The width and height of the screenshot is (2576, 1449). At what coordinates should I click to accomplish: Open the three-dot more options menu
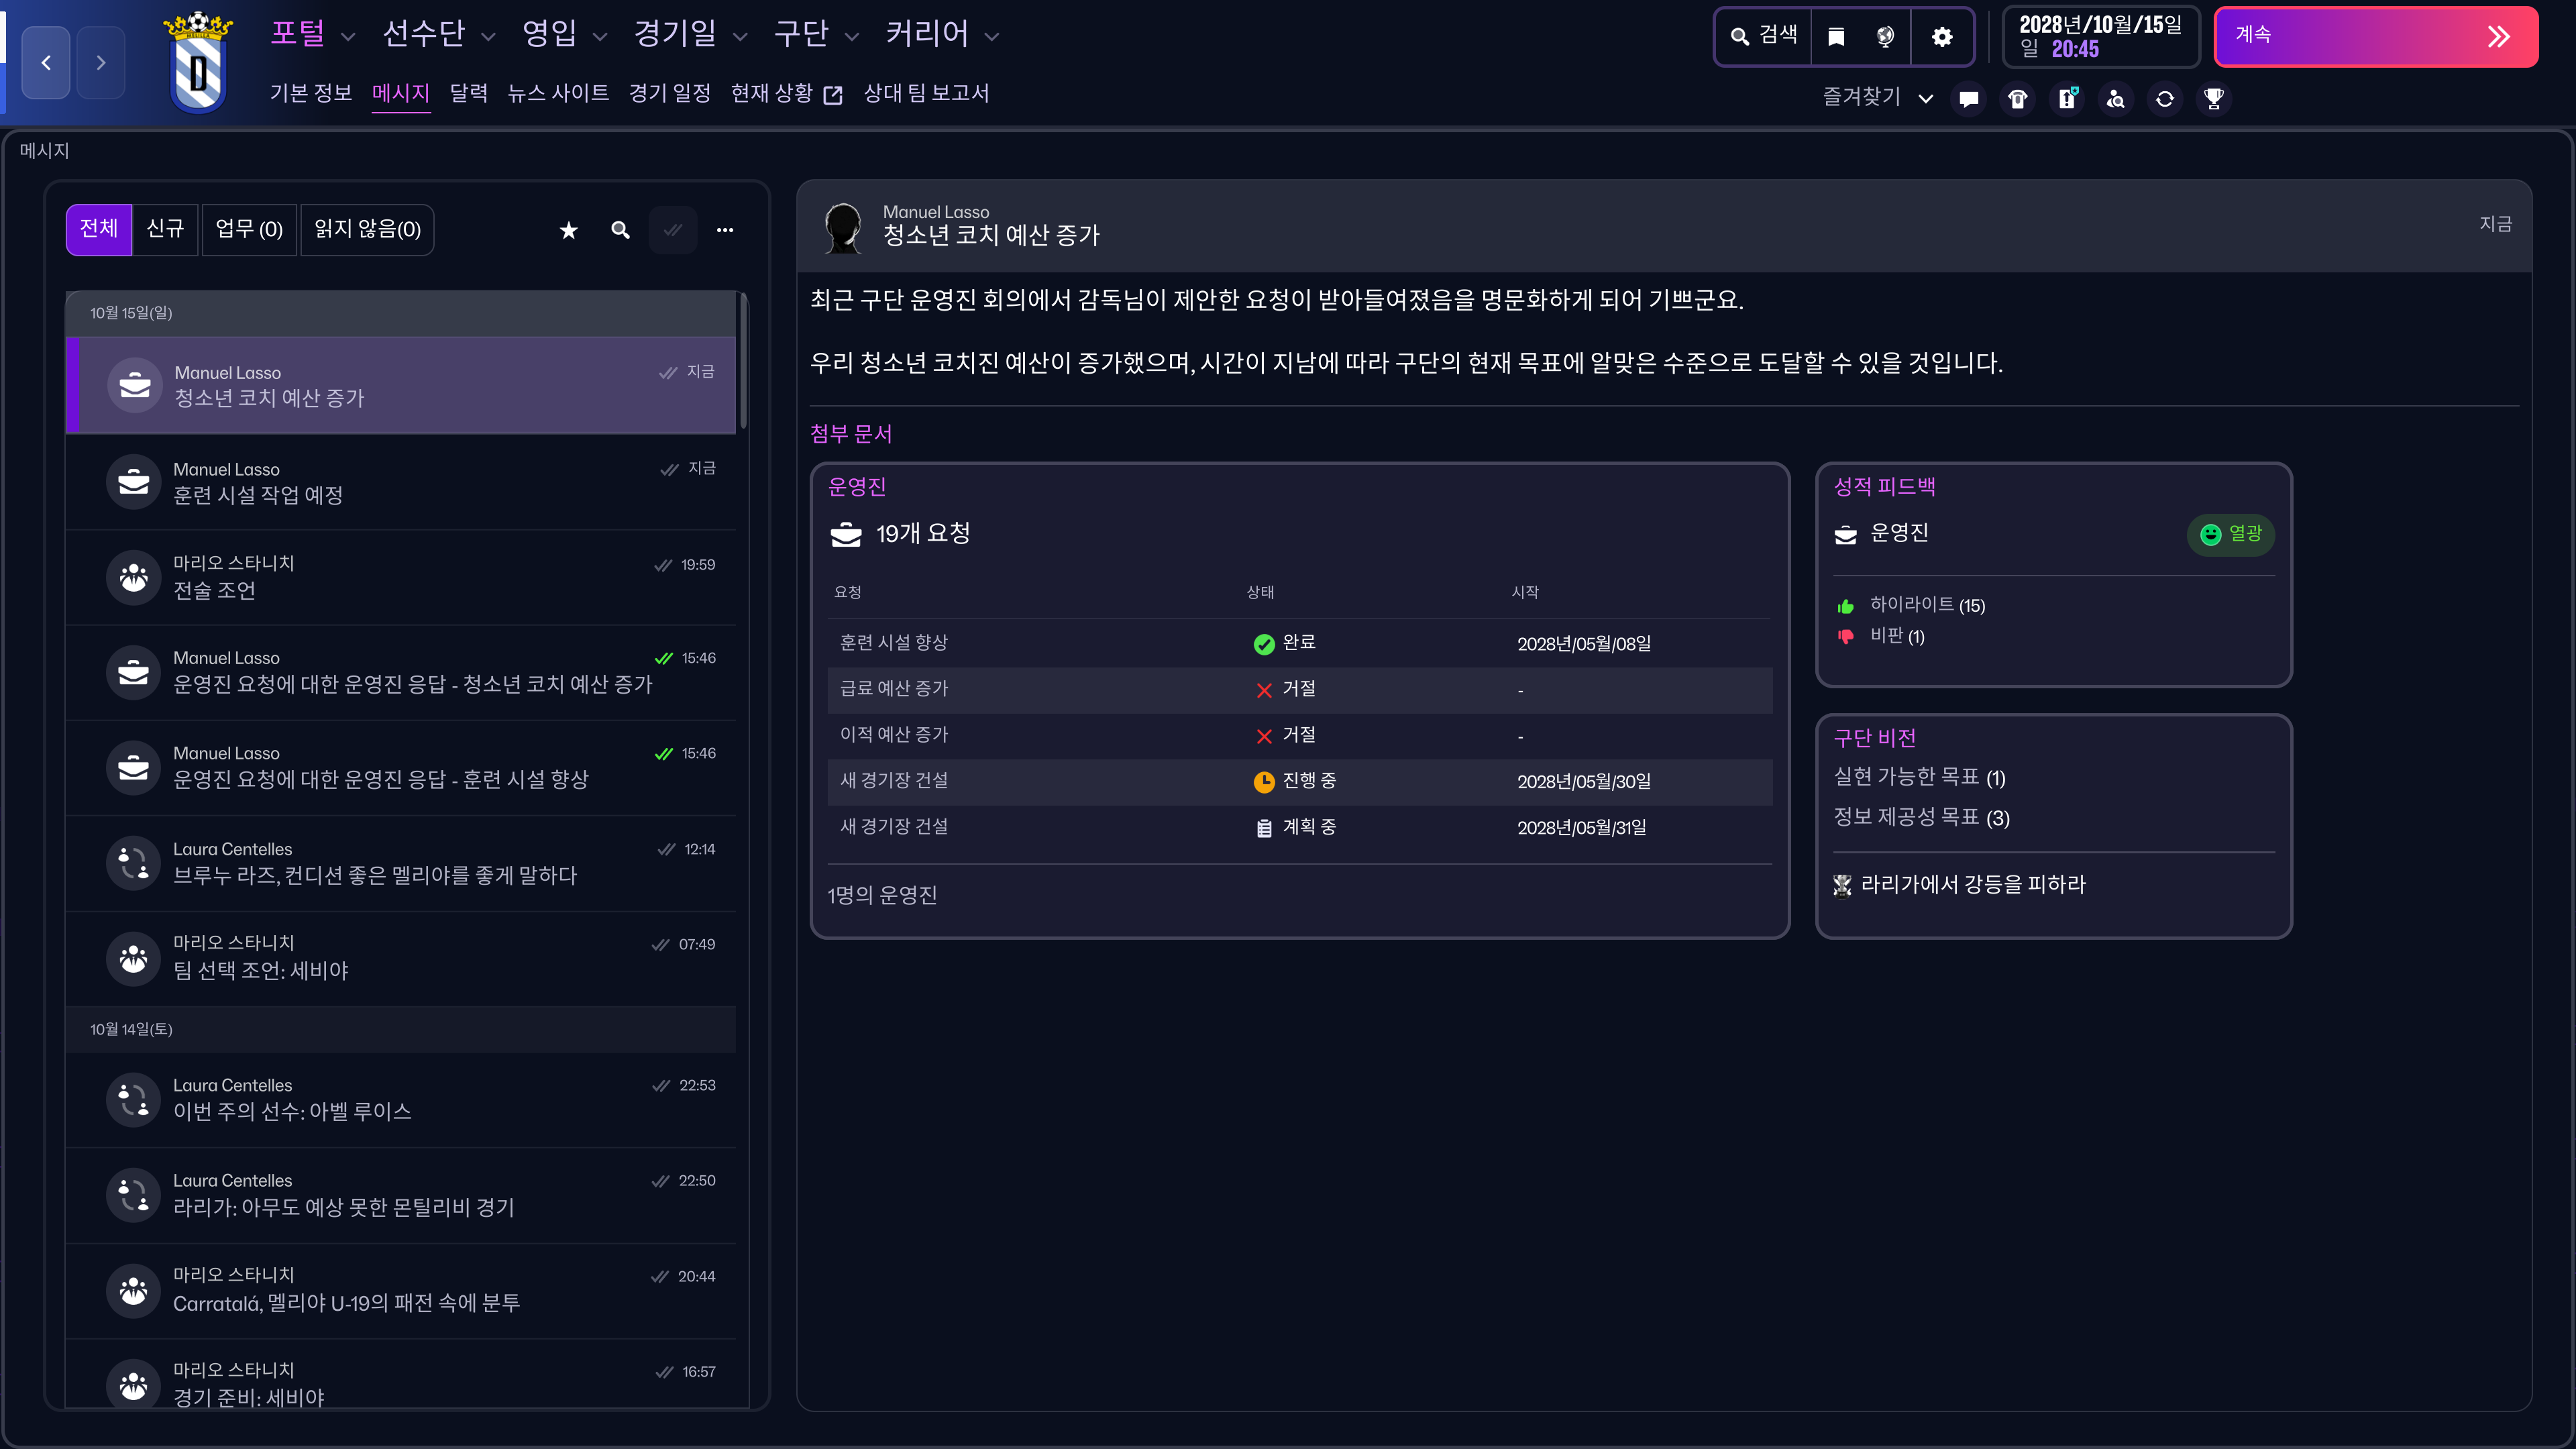pyautogui.click(x=725, y=230)
